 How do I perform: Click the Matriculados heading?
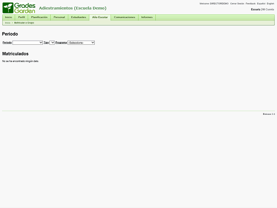click(x=16, y=54)
